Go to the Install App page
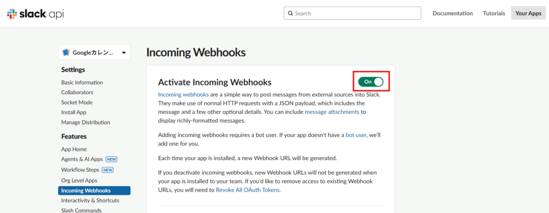The width and height of the screenshot is (549, 213). point(73,112)
